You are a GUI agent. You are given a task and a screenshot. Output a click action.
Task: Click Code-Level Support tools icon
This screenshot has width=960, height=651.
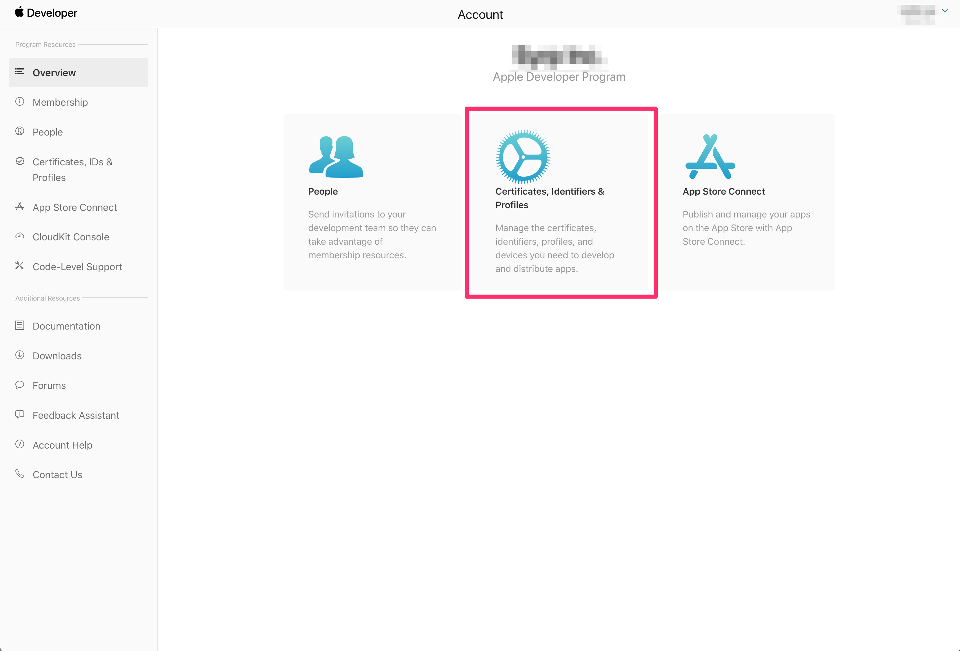(19, 266)
